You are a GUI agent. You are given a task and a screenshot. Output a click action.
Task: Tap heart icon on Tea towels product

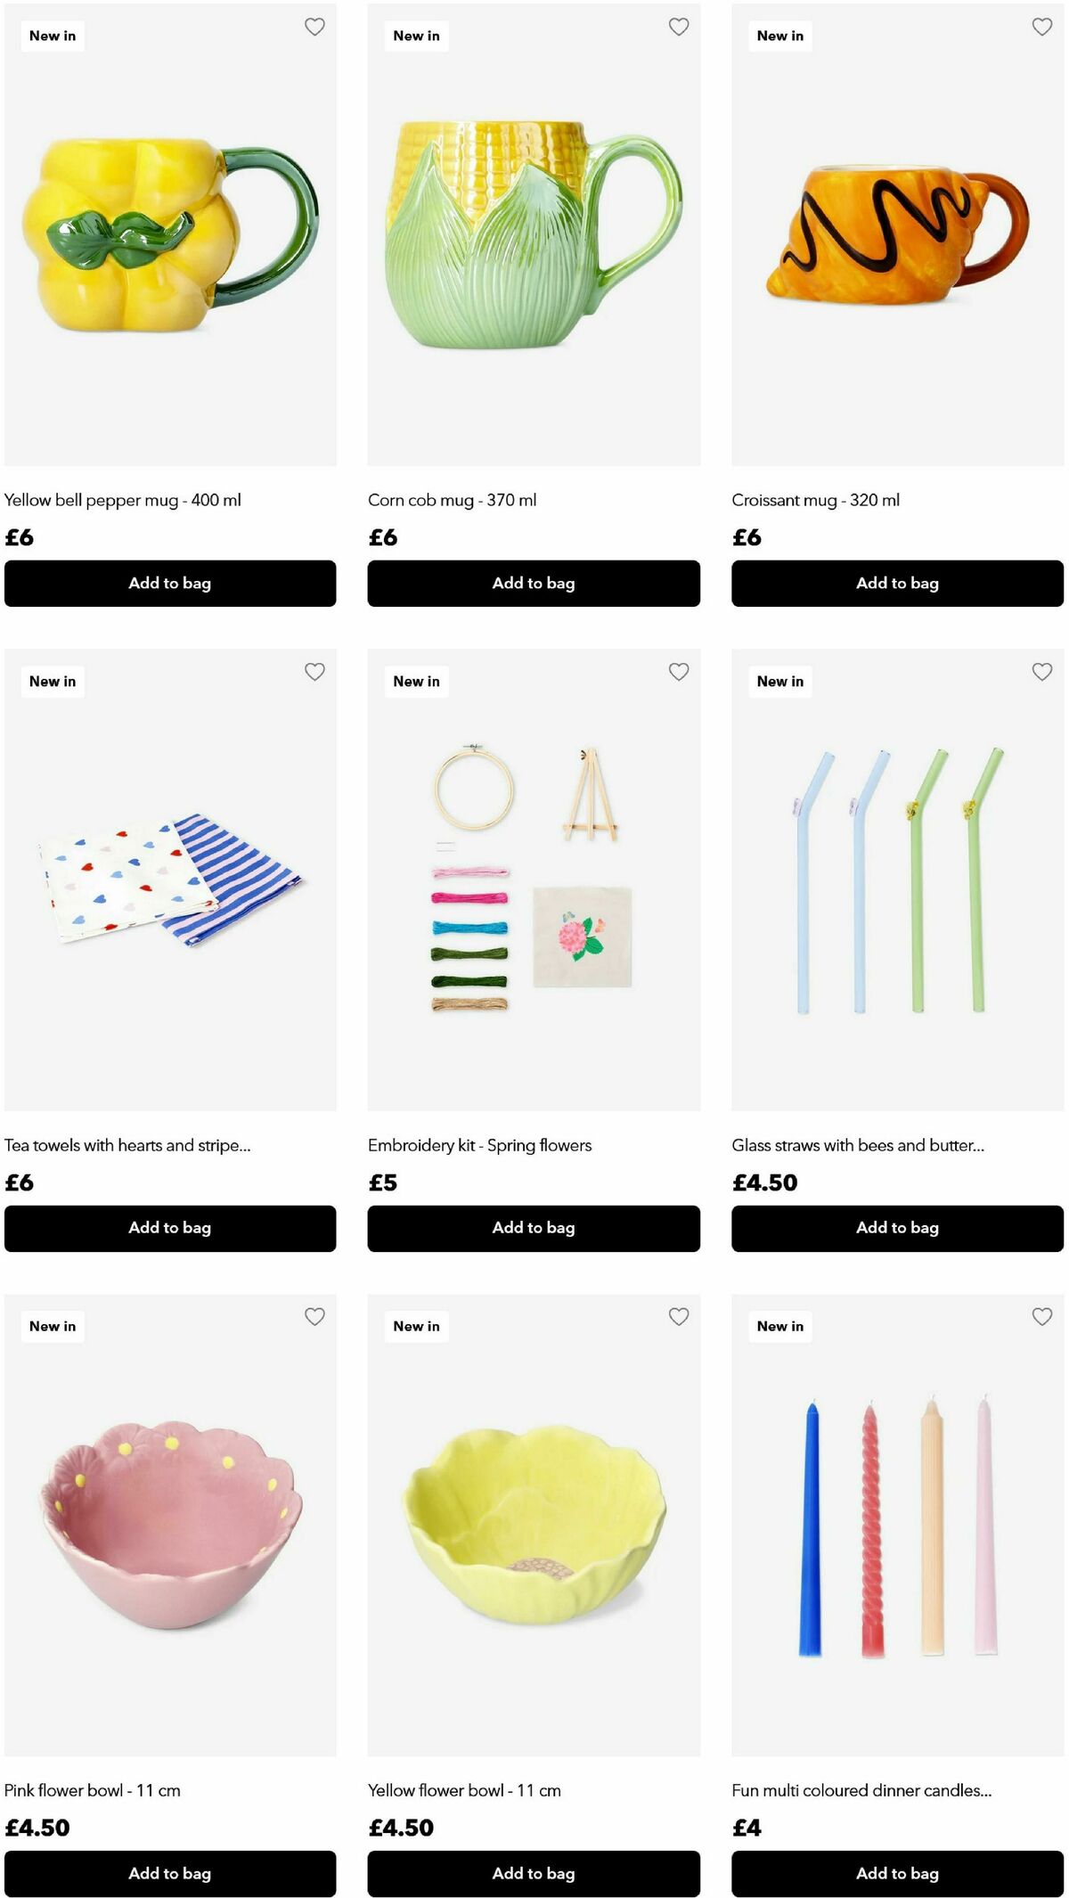pyautogui.click(x=314, y=672)
